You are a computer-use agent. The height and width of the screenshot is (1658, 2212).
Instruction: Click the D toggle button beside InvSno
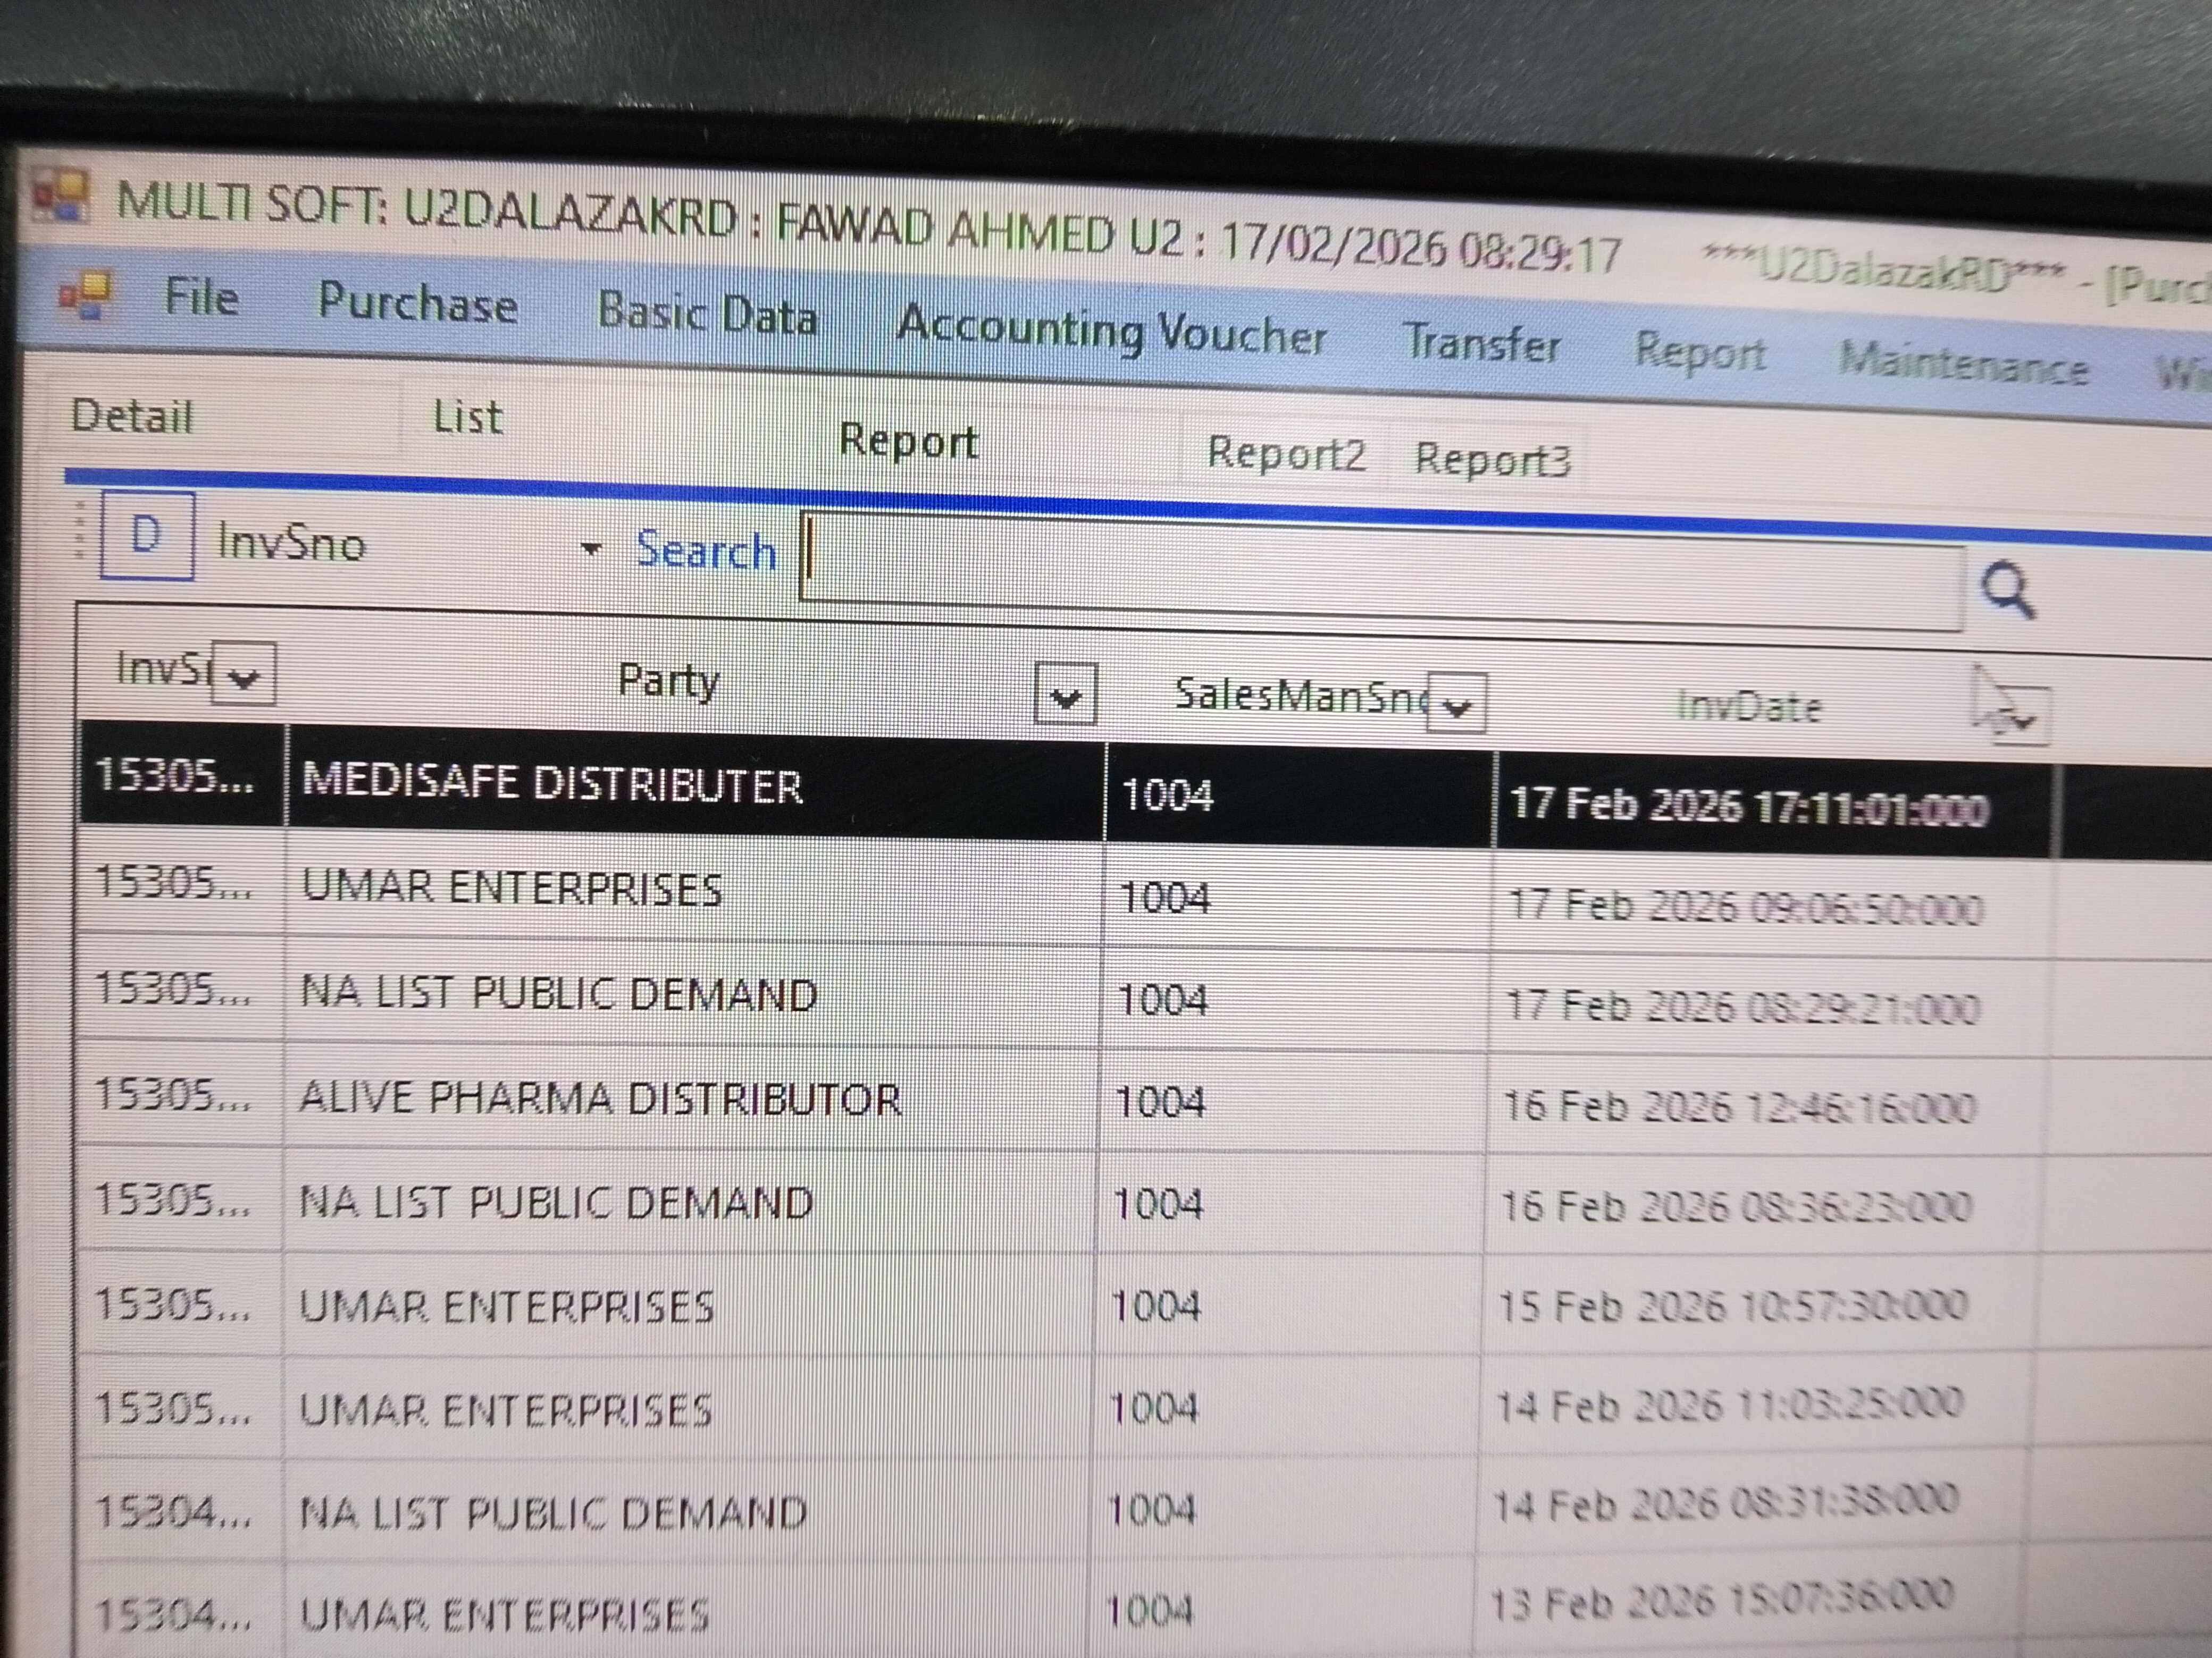pos(147,536)
